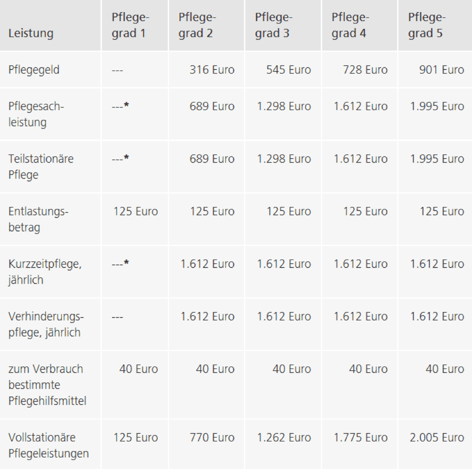Image resolution: width=472 pixels, height=469 pixels.
Task: Click the Vollstationäre Pflegeleistungen row label
Action: 48,445
